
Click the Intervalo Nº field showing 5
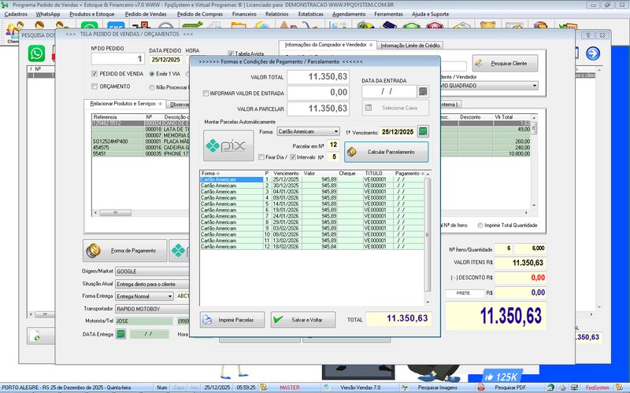(x=333, y=156)
